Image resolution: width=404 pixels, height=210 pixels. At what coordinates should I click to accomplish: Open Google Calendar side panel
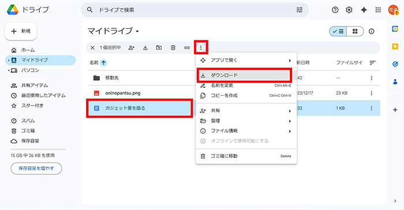coord(395,29)
